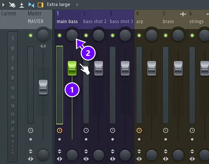Viewport: 209px width, 164px height.
Task: Arm recording dot on bass shot 2
Action: pos(86,139)
